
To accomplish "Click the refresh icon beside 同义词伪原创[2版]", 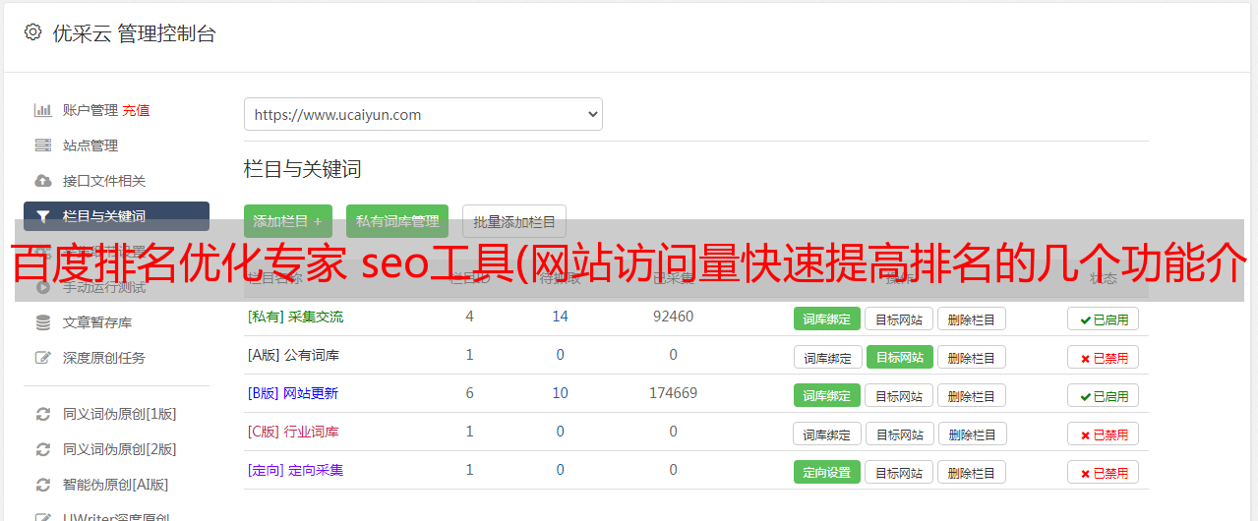I will click(x=43, y=449).
